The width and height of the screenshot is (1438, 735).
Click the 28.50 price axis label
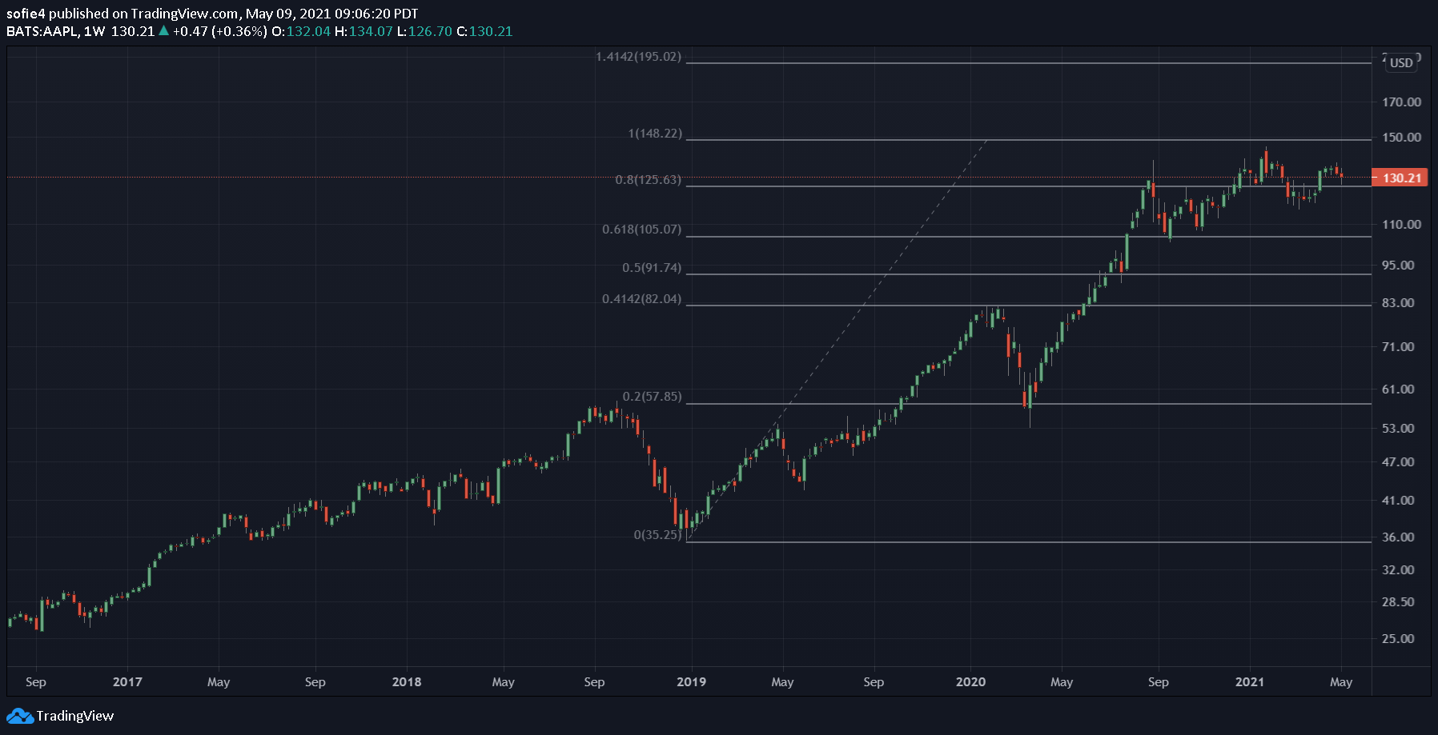[1398, 602]
